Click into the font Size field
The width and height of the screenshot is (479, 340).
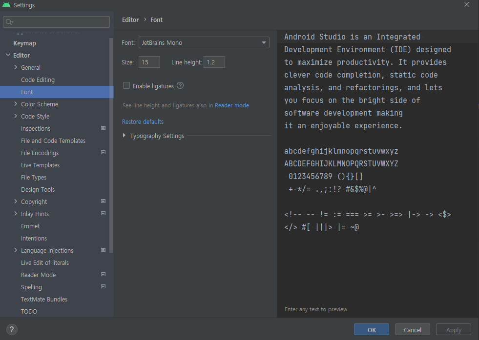(149, 62)
